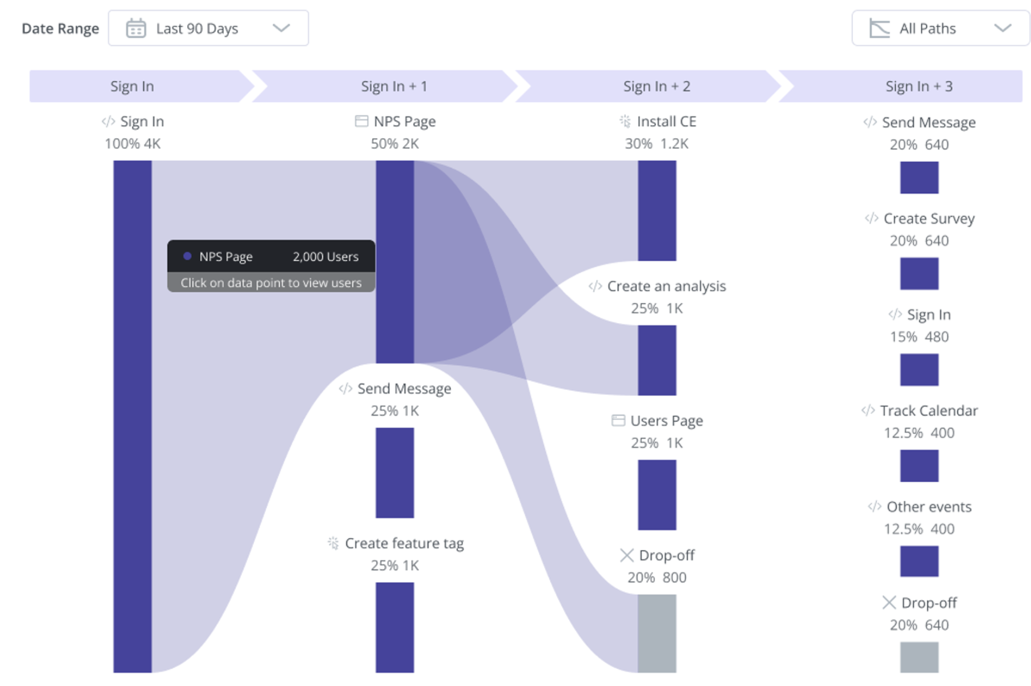
Task: Click the code icon beside Track Calendar
Action: 868,410
